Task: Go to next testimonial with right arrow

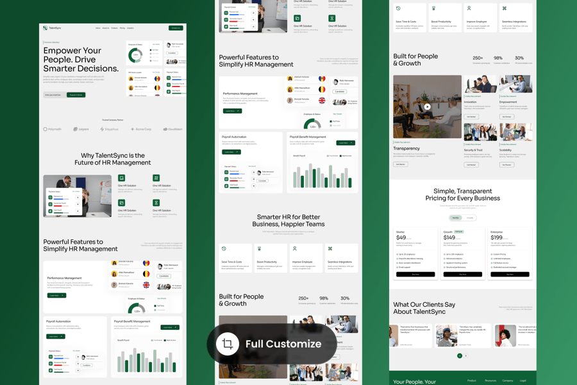Action: click(x=466, y=355)
